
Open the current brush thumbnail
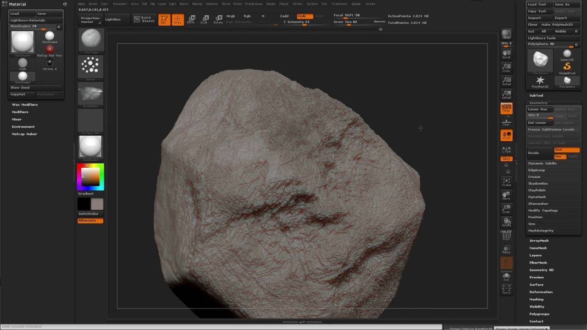[x=91, y=40]
